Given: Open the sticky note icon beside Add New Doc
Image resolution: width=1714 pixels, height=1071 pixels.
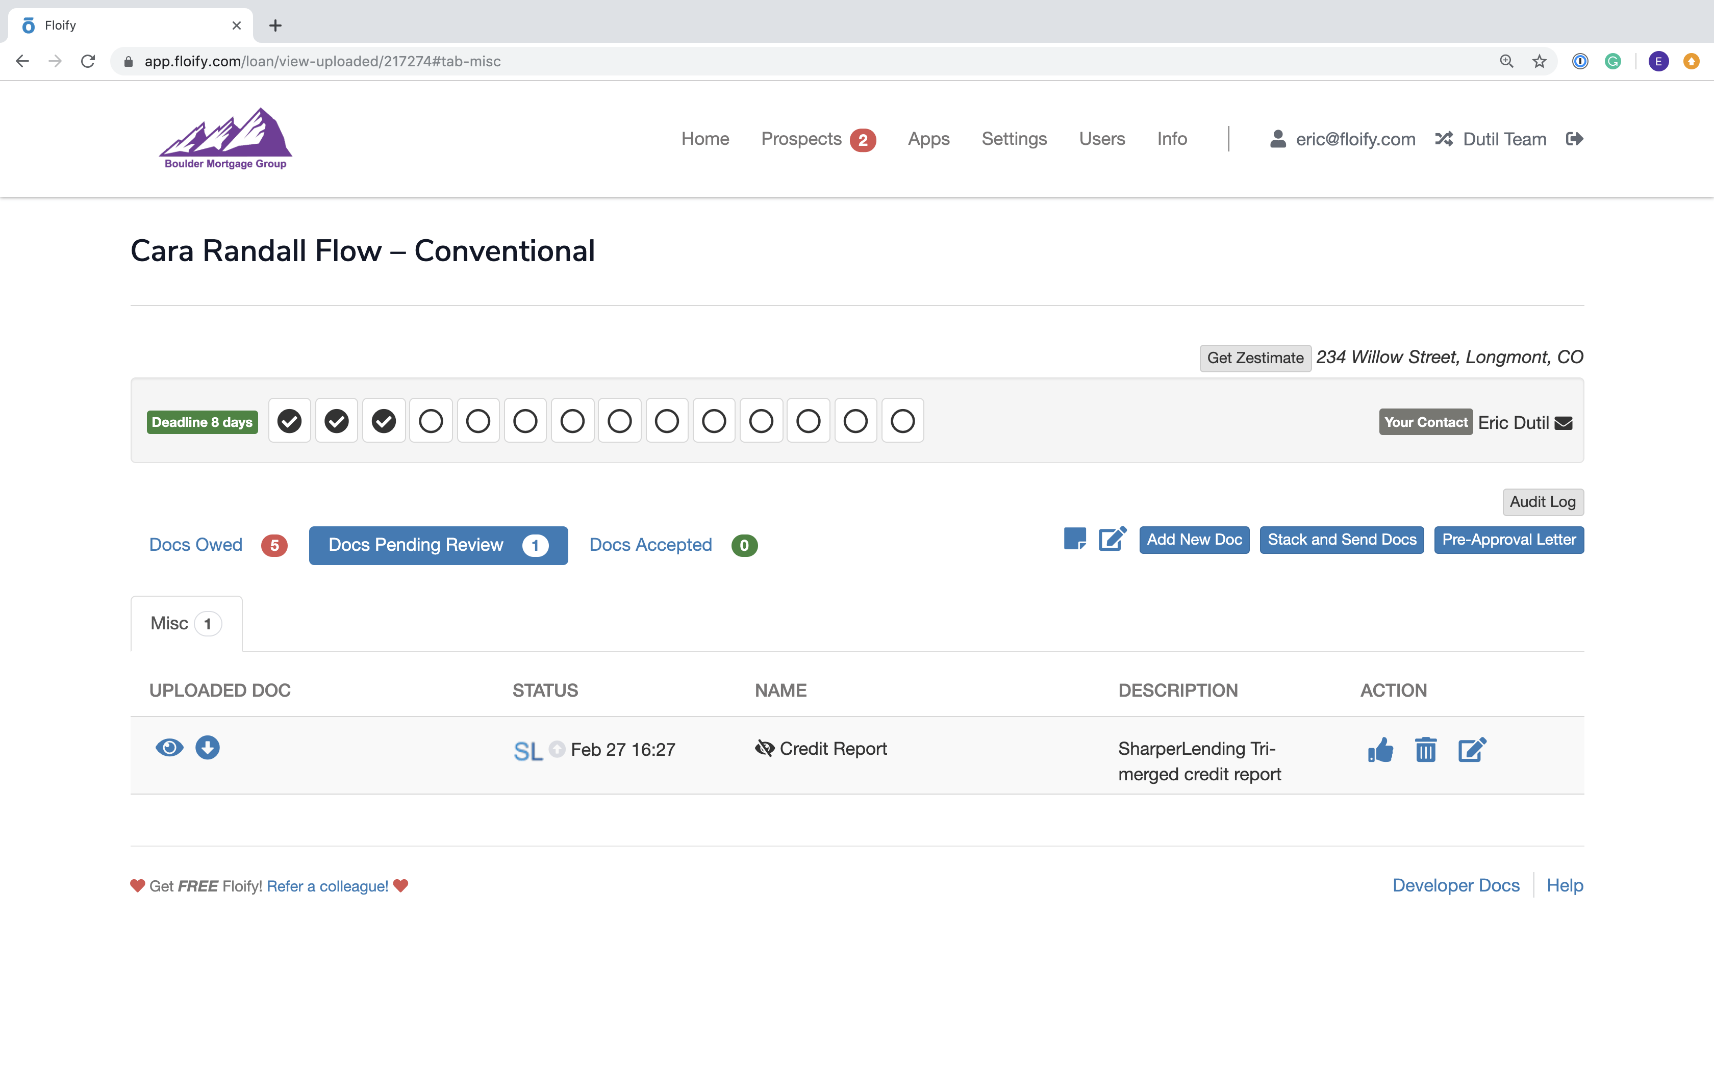Looking at the screenshot, I should point(1074,539).
